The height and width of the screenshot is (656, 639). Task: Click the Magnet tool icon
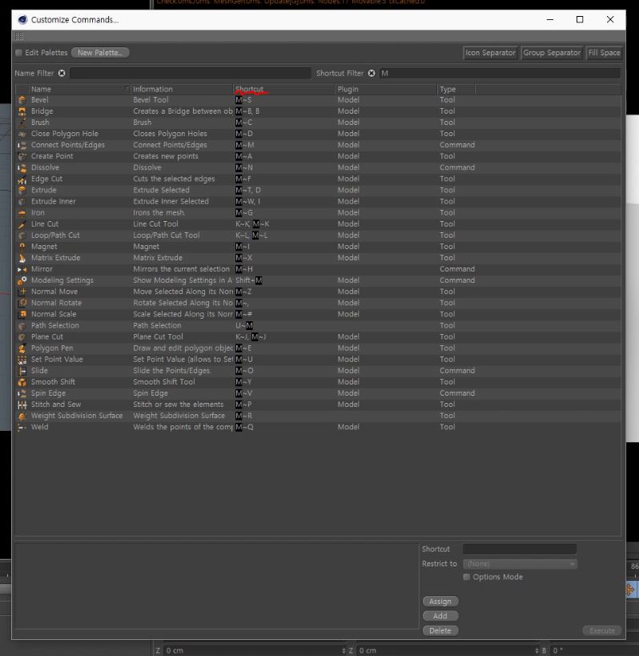(22, 247)
